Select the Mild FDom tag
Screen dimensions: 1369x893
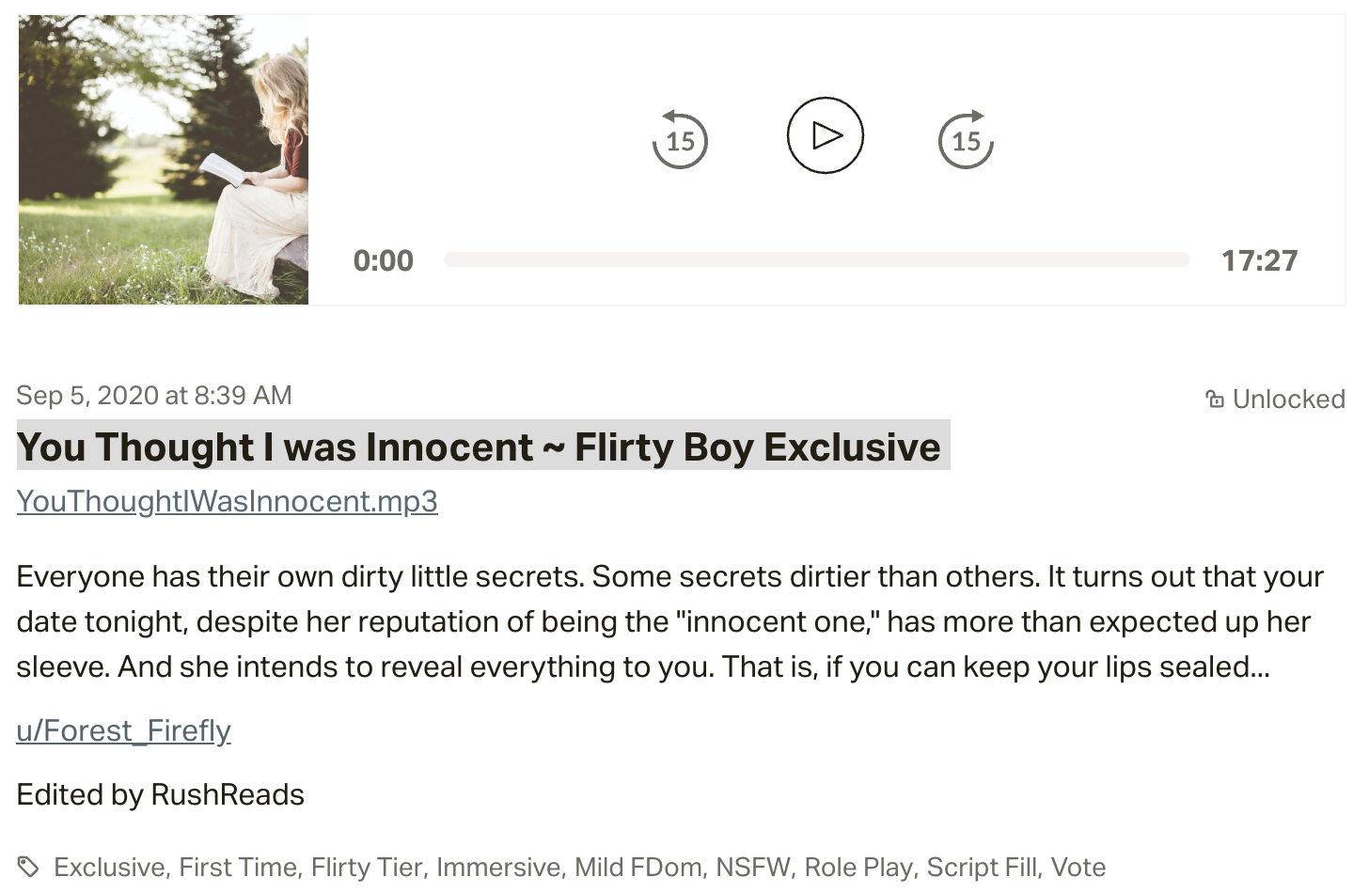coord(637,867)
